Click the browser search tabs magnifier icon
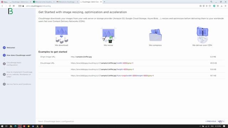 pyautogui.click(x=211, y=2)
